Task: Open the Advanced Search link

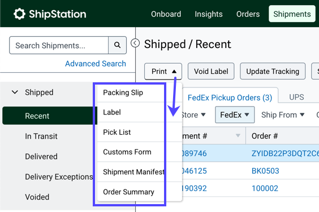Action: coord(96,64)
